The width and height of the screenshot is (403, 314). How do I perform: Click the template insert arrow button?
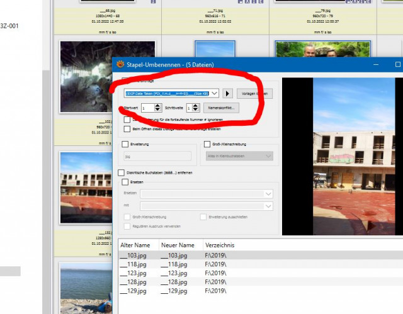[x=227, y=94]
